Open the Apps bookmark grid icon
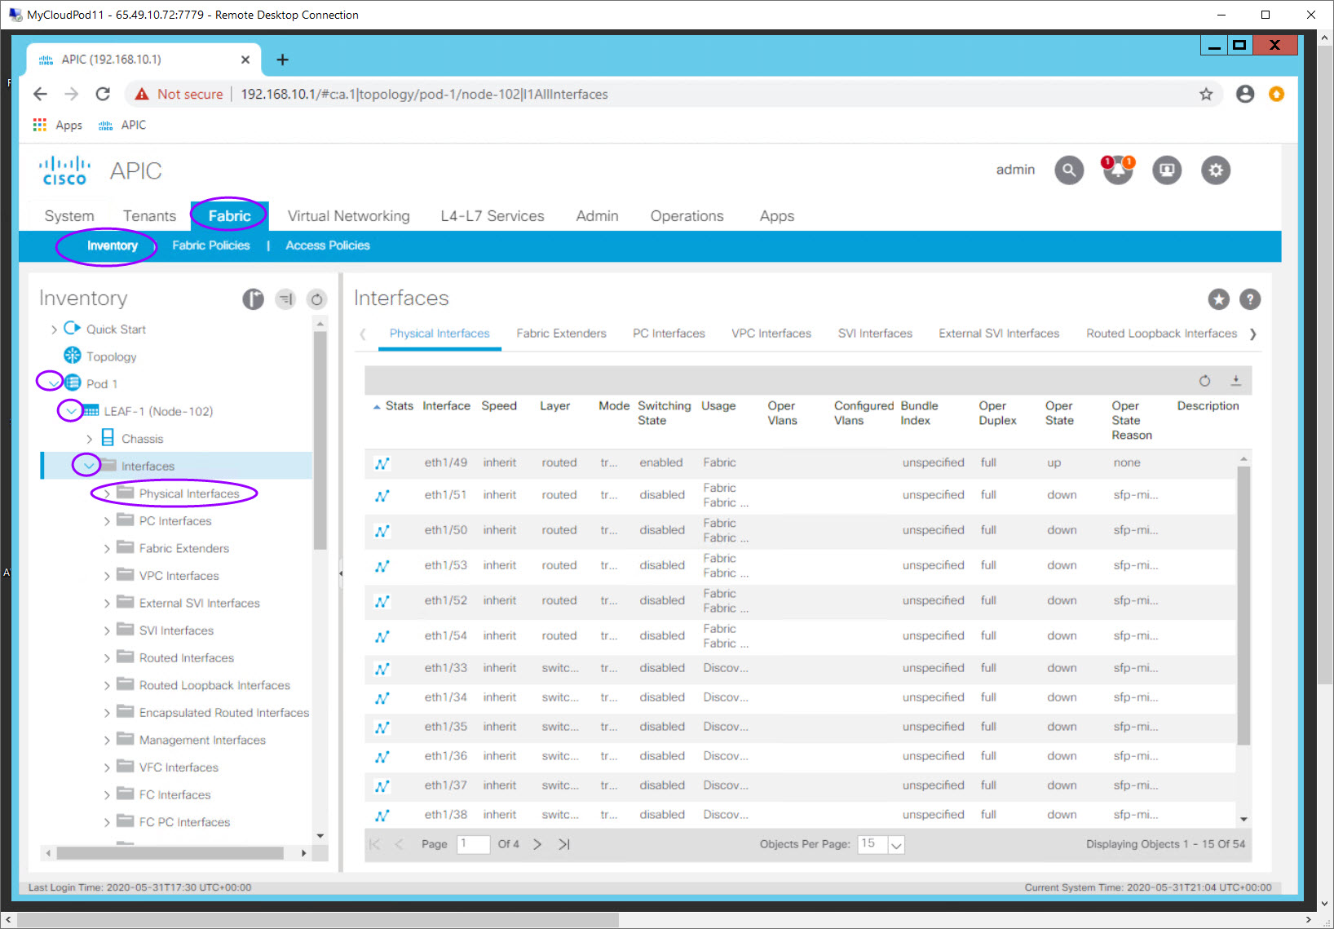 39,125
